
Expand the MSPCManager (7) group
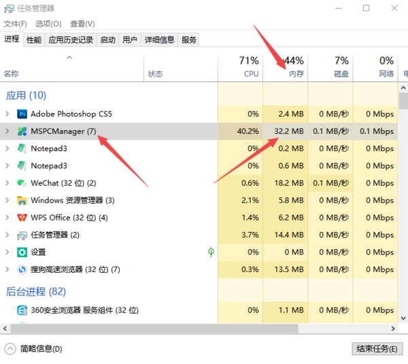pos(7,131)
